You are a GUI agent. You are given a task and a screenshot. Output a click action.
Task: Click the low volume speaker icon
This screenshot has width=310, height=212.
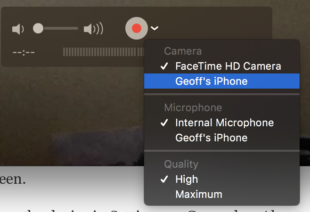pyautogui.click(x=18, y=29)
